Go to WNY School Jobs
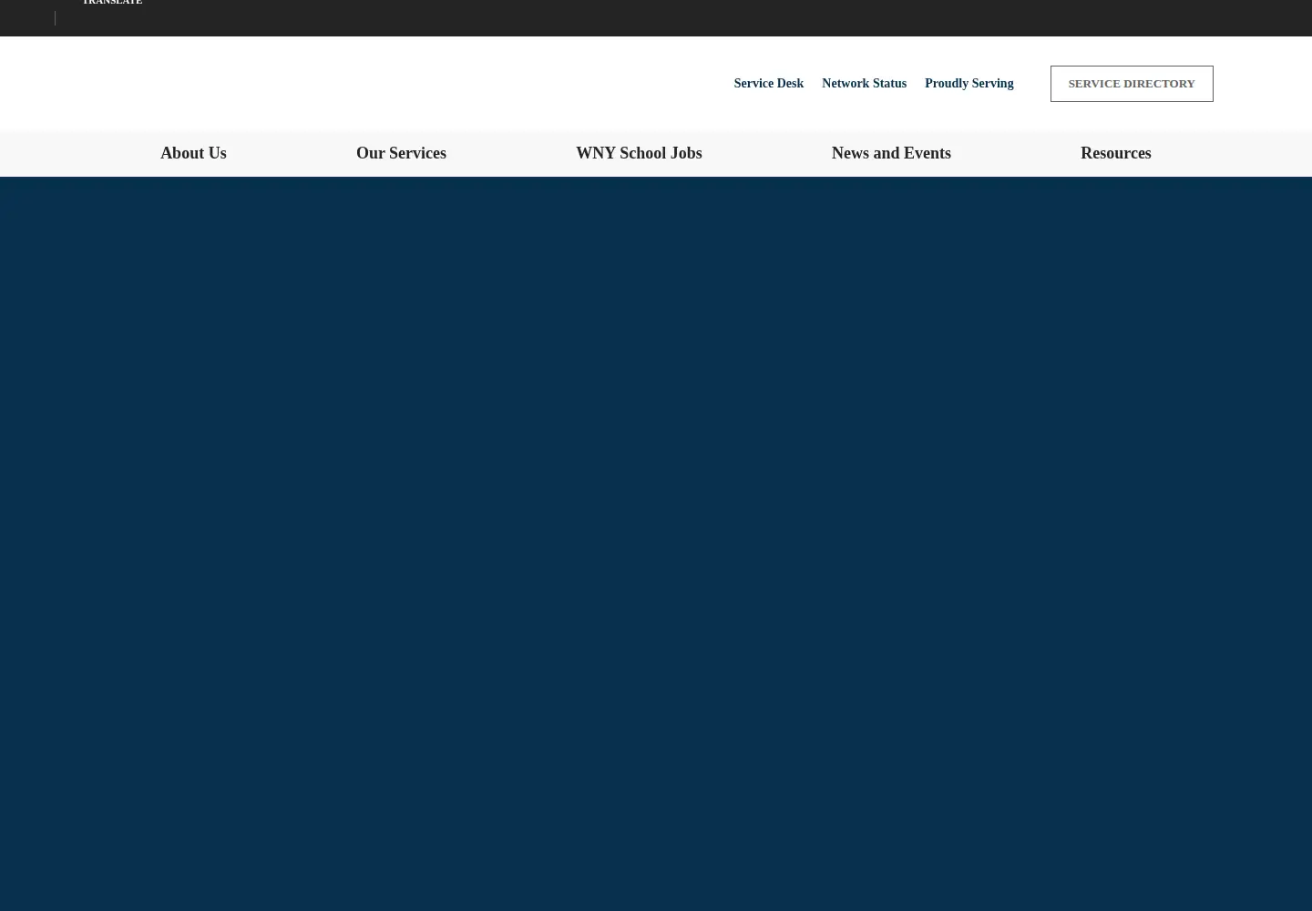The image size is (1312, 911). (639, 153)
